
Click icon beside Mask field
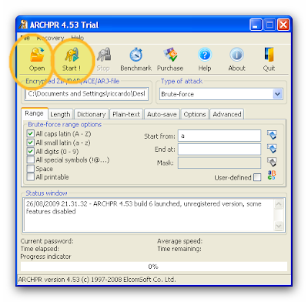[272, 163]
